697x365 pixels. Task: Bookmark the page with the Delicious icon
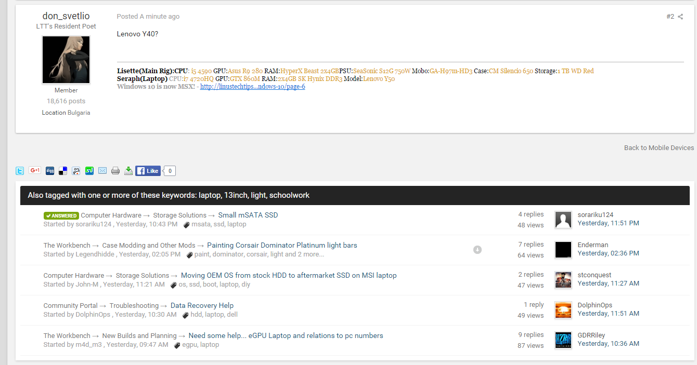63,171
